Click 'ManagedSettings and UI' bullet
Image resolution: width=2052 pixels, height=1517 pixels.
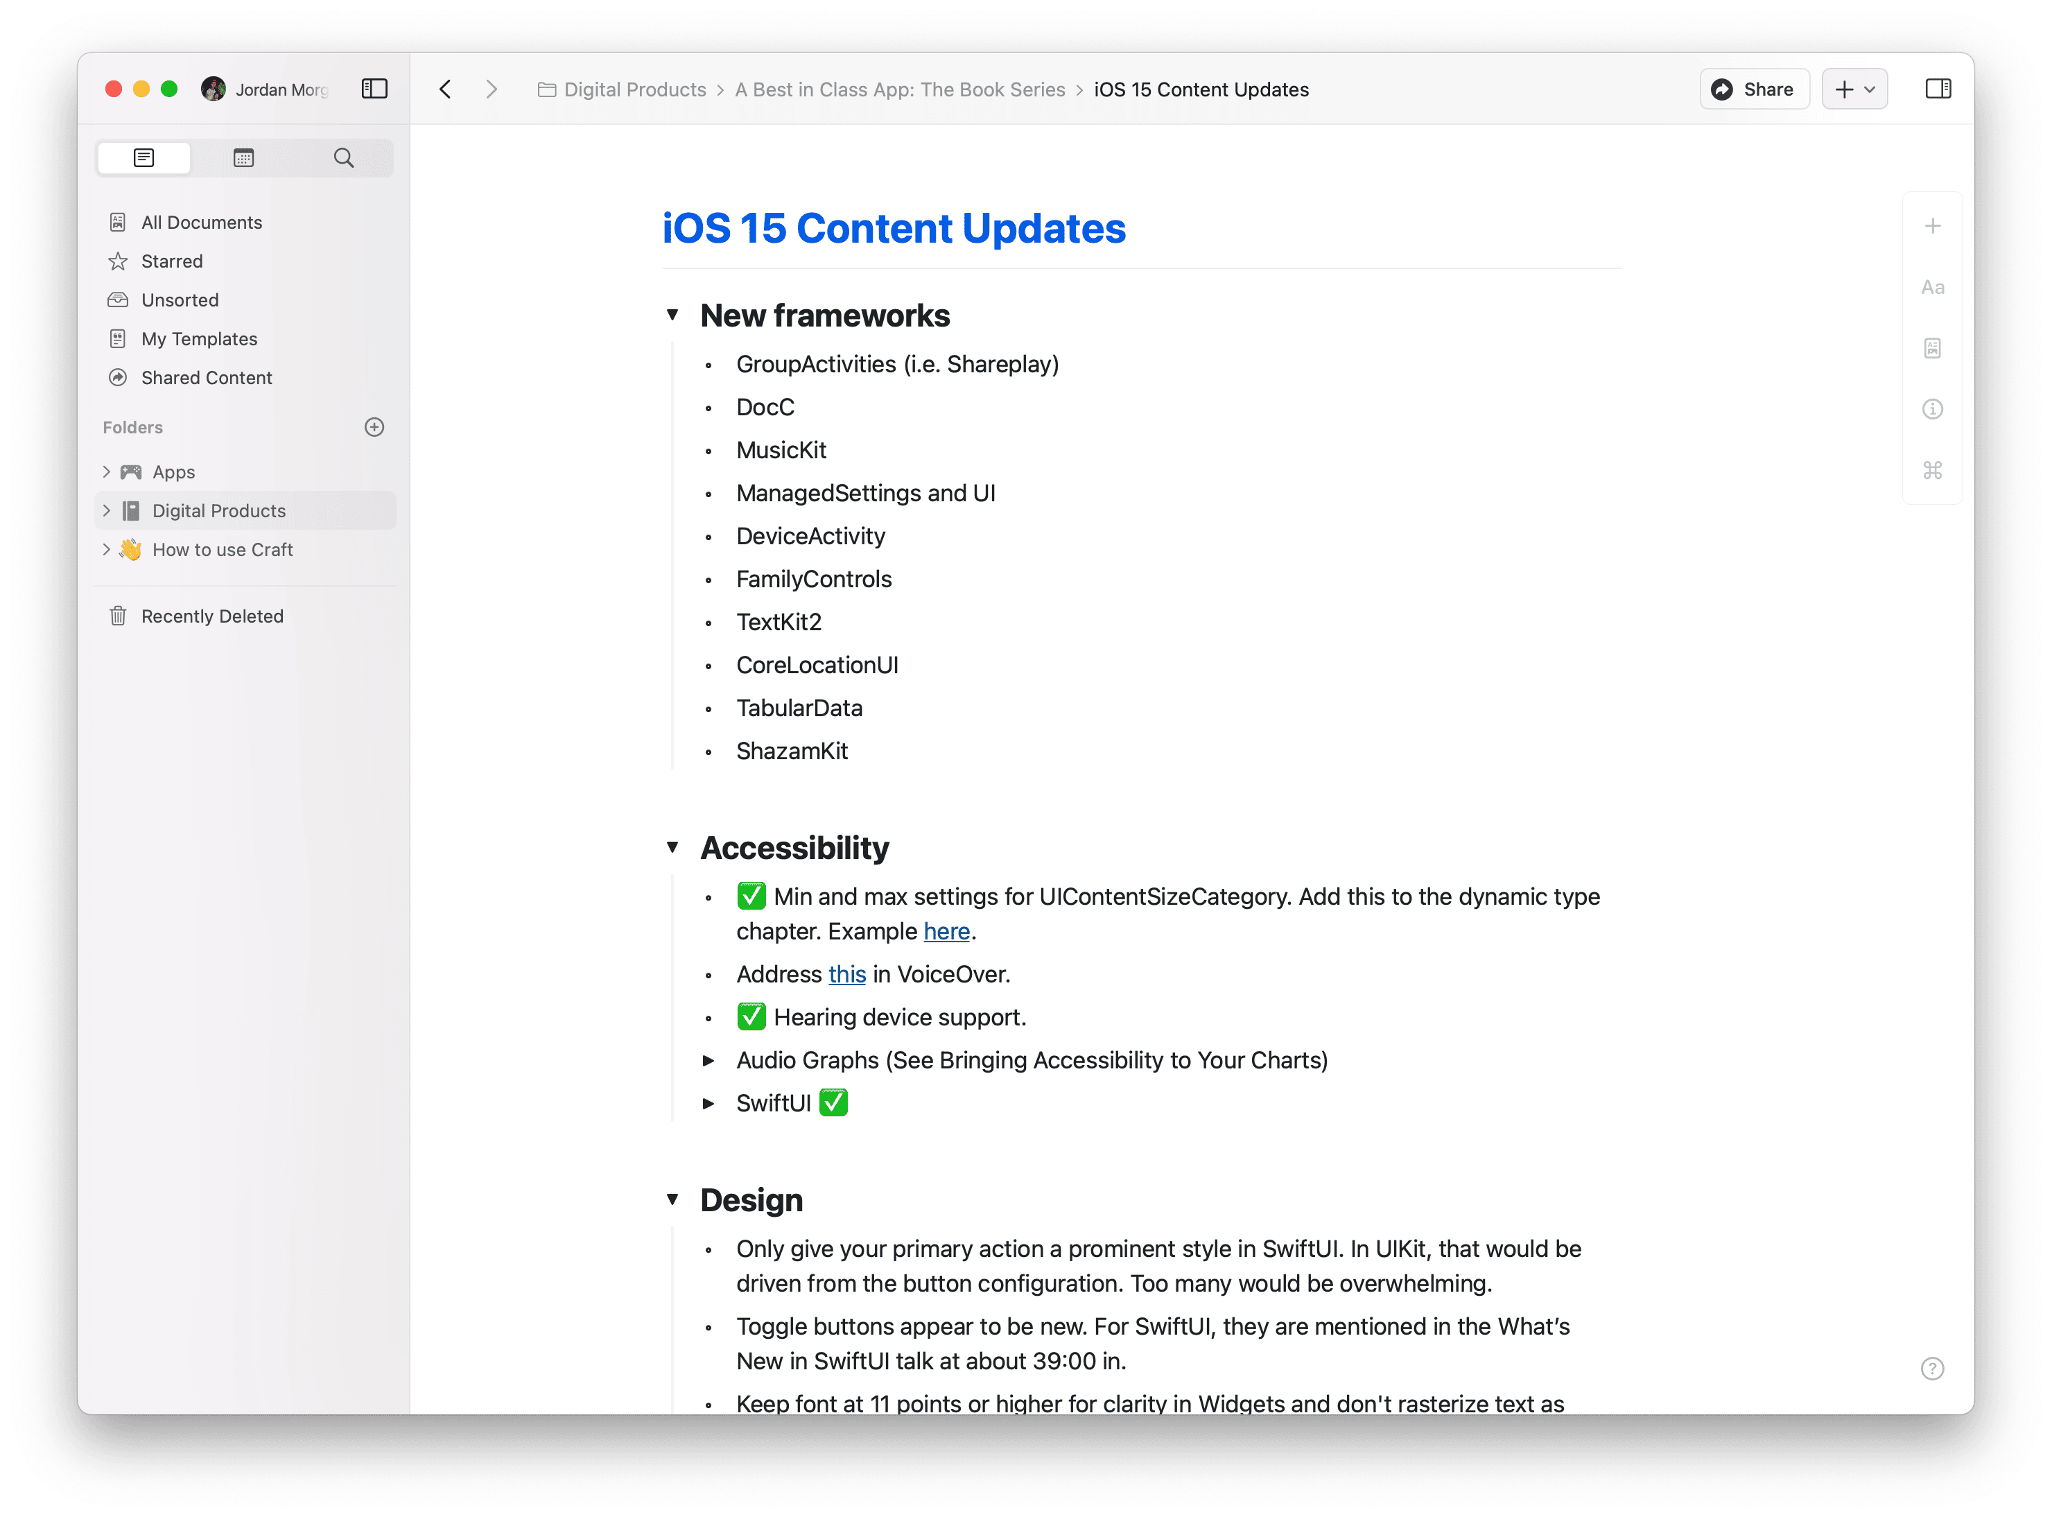pyautogui.click(x=865, y=493)
